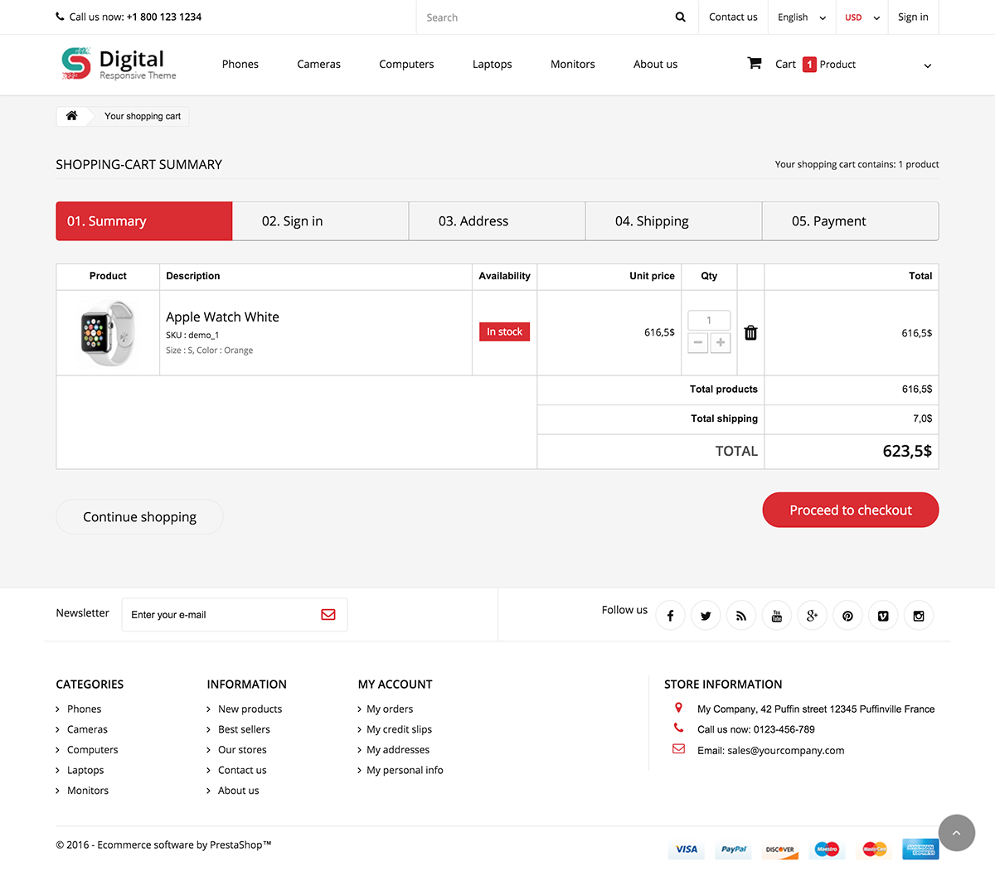Select the 03. Address step tab
This screenshot has width=995, height=871.
pyautogui.click(x=498, y=221)
